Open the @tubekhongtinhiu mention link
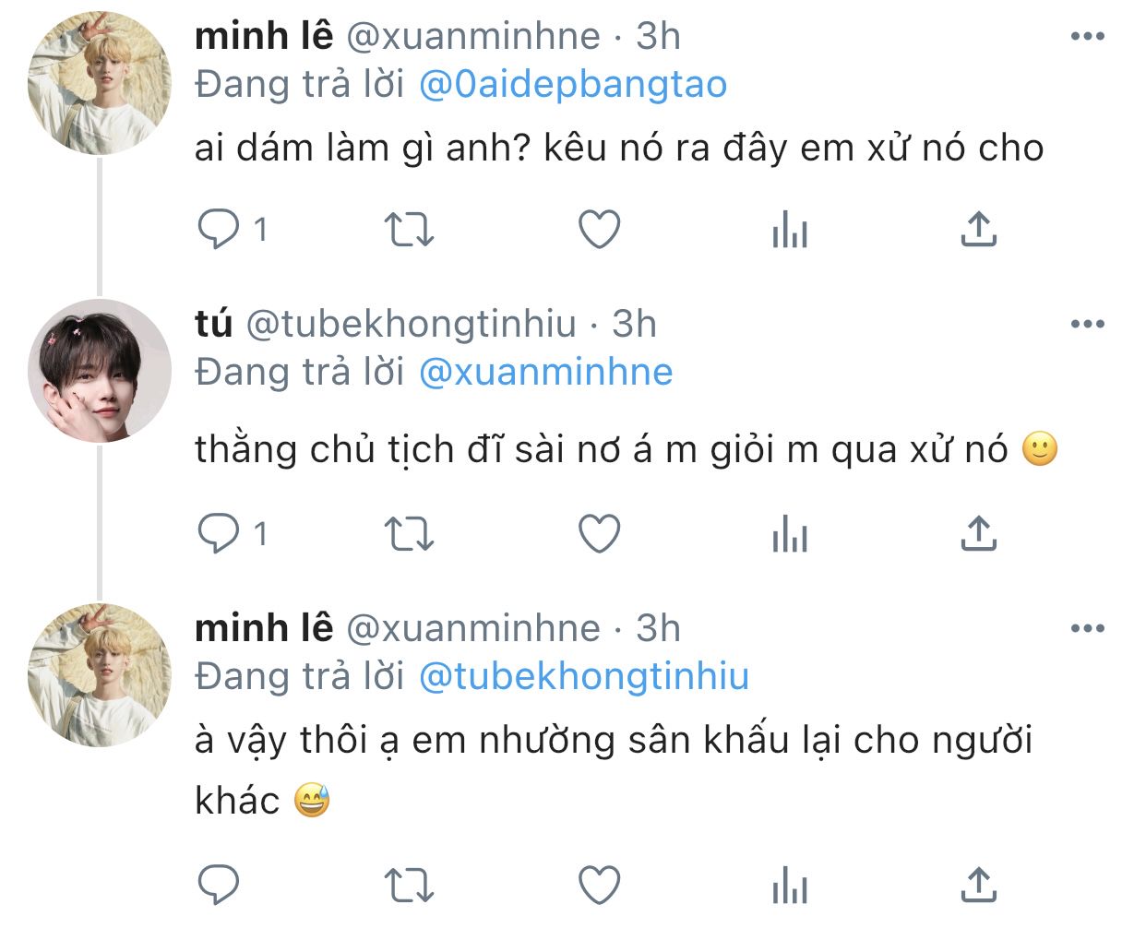The width and height of the screenshot is (1146, 928). (584, 676)
